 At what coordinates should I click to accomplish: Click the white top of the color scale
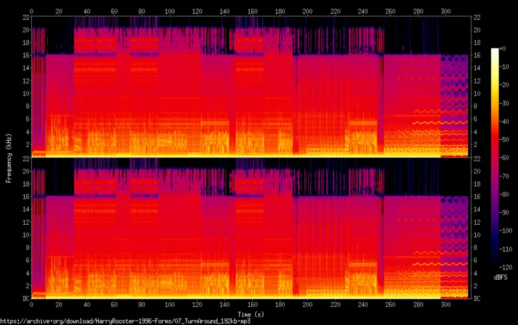point(495,52)
